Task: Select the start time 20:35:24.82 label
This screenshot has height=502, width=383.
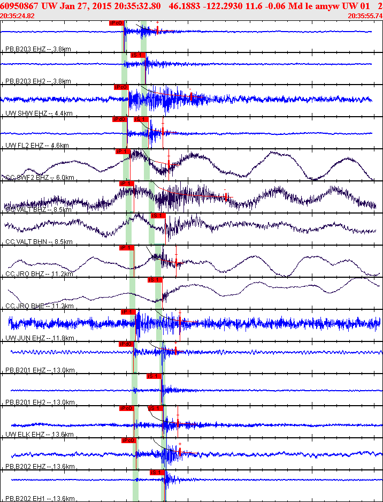Action: pyautogui.click(x=18, y=16)
